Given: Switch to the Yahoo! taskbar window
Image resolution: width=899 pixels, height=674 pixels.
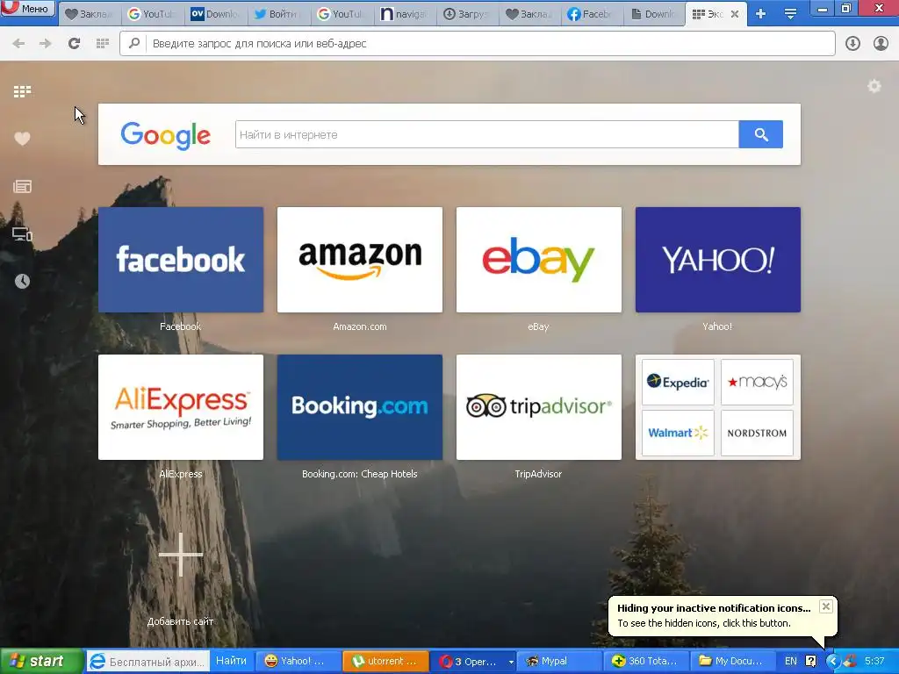Looking at the screenshot, I should click(x=298, y=662).
